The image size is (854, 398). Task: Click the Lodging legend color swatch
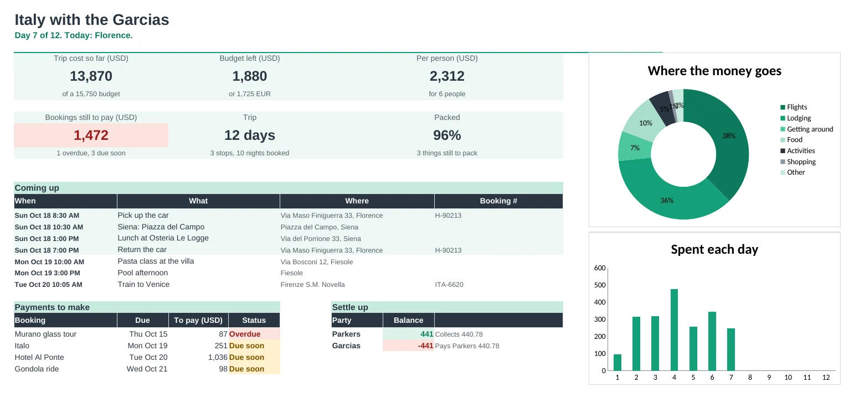(783, 118)
